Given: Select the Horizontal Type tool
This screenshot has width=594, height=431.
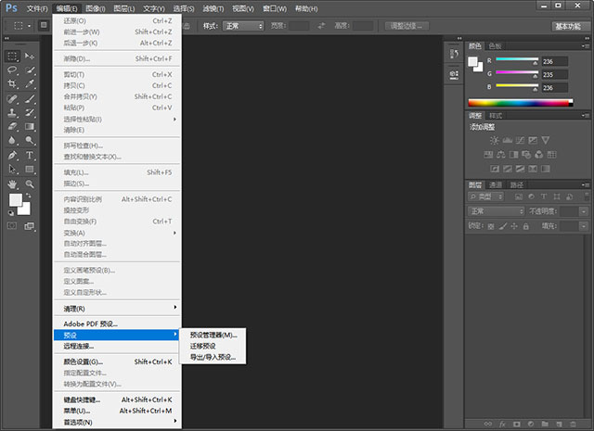Looking at the screenshot, I should click(30, 155).
